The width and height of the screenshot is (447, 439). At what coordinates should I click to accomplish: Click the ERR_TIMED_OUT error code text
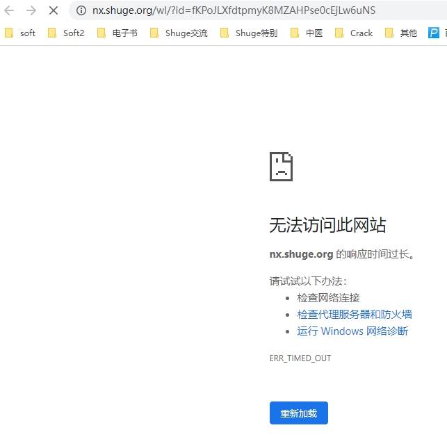[x=300, y=358]
